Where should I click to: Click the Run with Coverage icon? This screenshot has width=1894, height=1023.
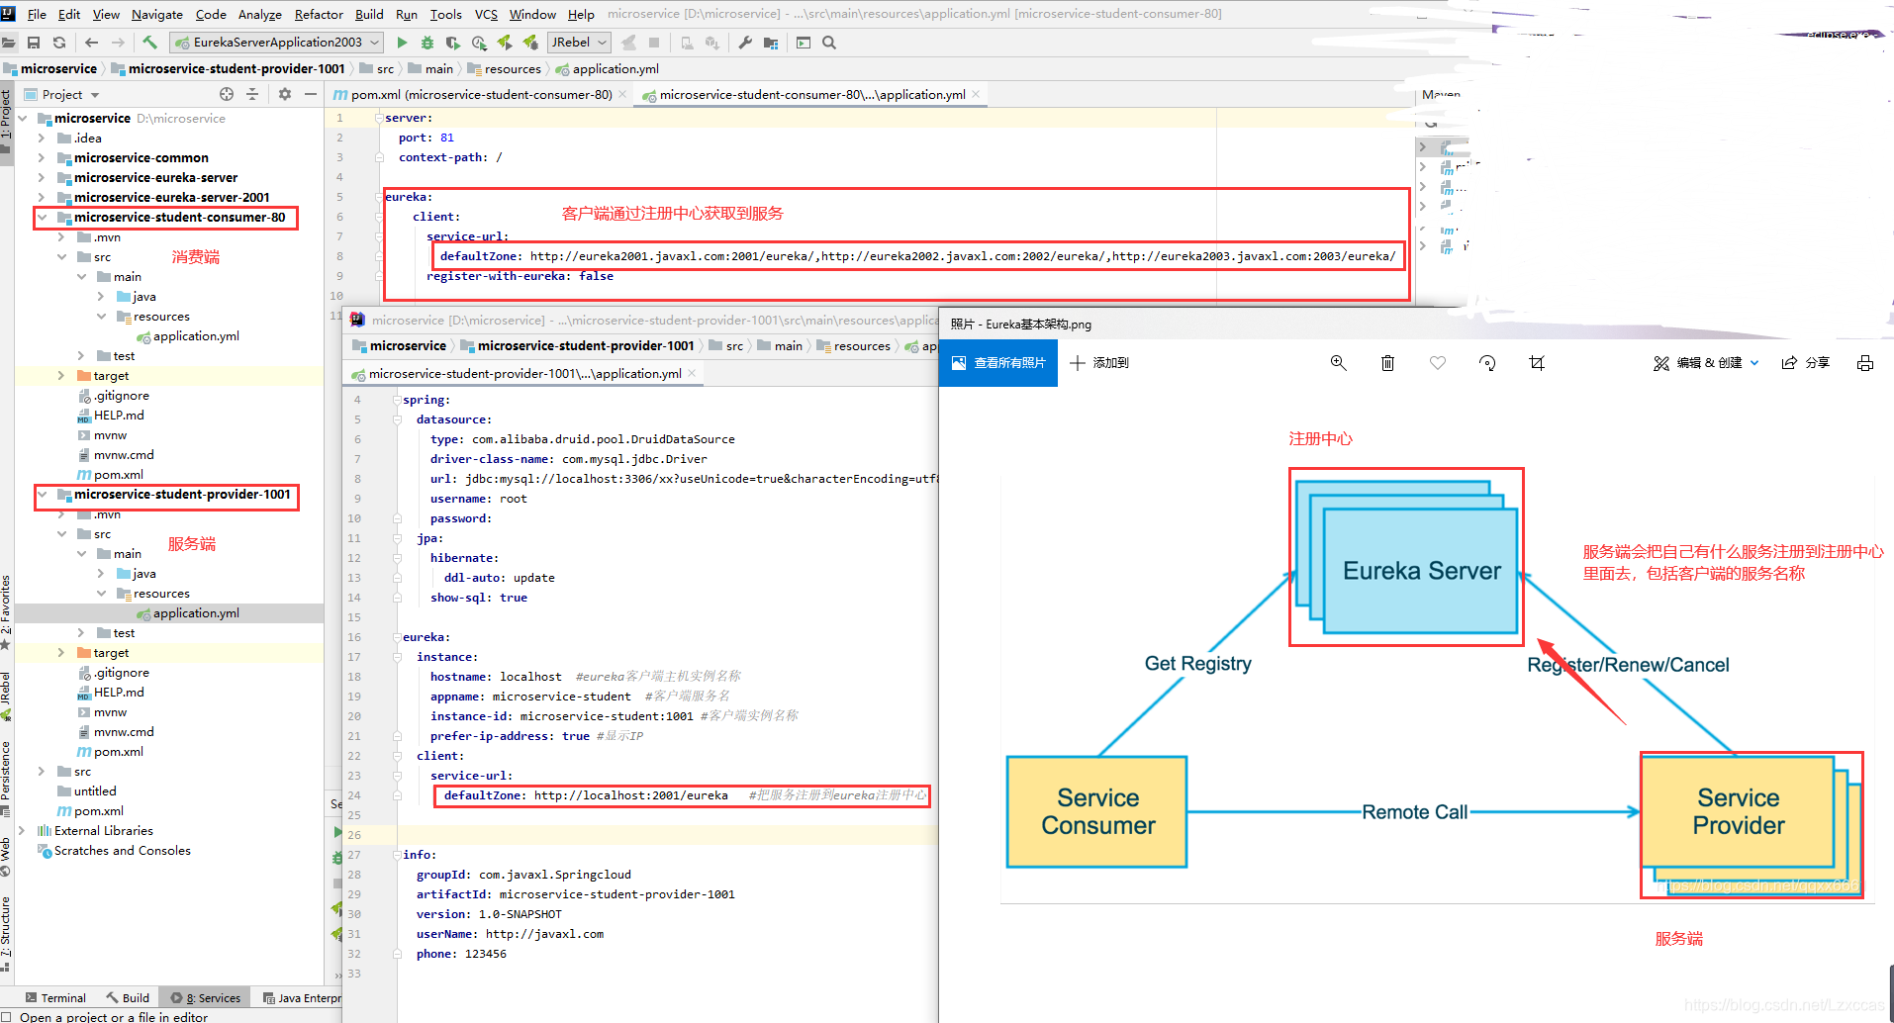pyautogui.click(x=453, y=43)
